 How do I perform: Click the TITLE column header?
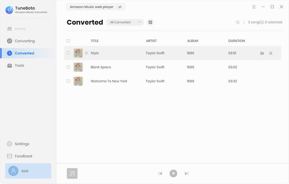(95, 41)
